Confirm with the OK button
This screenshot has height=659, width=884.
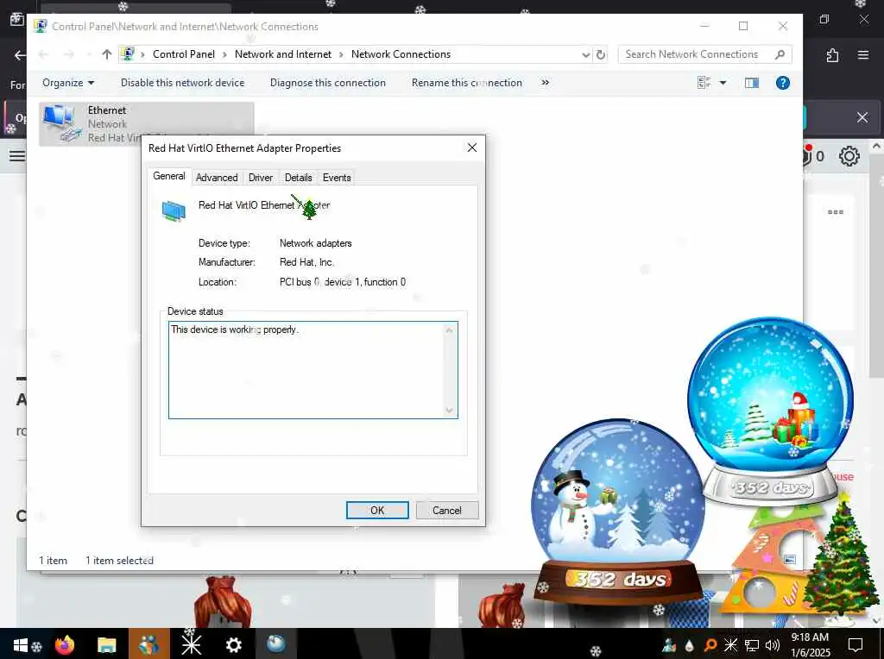click(377, 511)
